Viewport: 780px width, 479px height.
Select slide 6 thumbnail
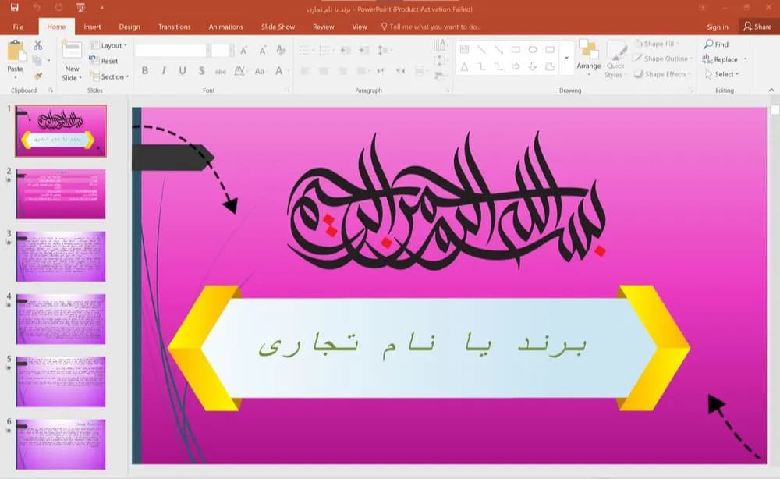tap(61, 444)
